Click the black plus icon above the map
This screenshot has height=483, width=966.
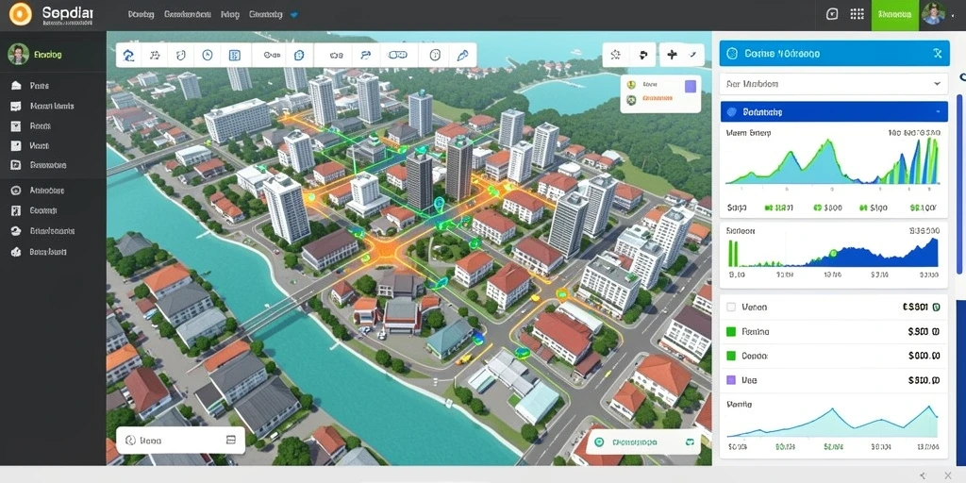point(672,54)
